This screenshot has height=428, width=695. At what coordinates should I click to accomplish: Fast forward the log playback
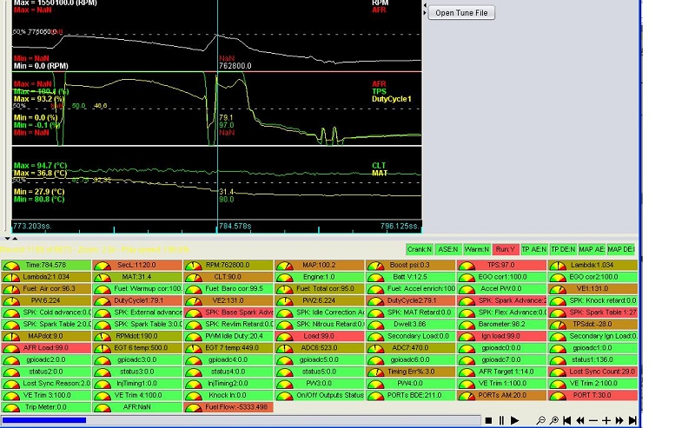[619, 420]
